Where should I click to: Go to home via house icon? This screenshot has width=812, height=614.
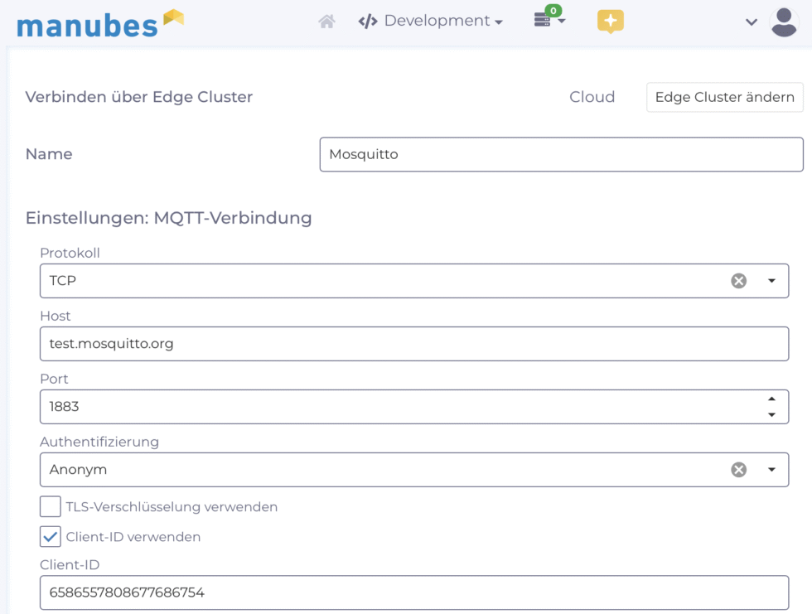(x=326, y=22)
